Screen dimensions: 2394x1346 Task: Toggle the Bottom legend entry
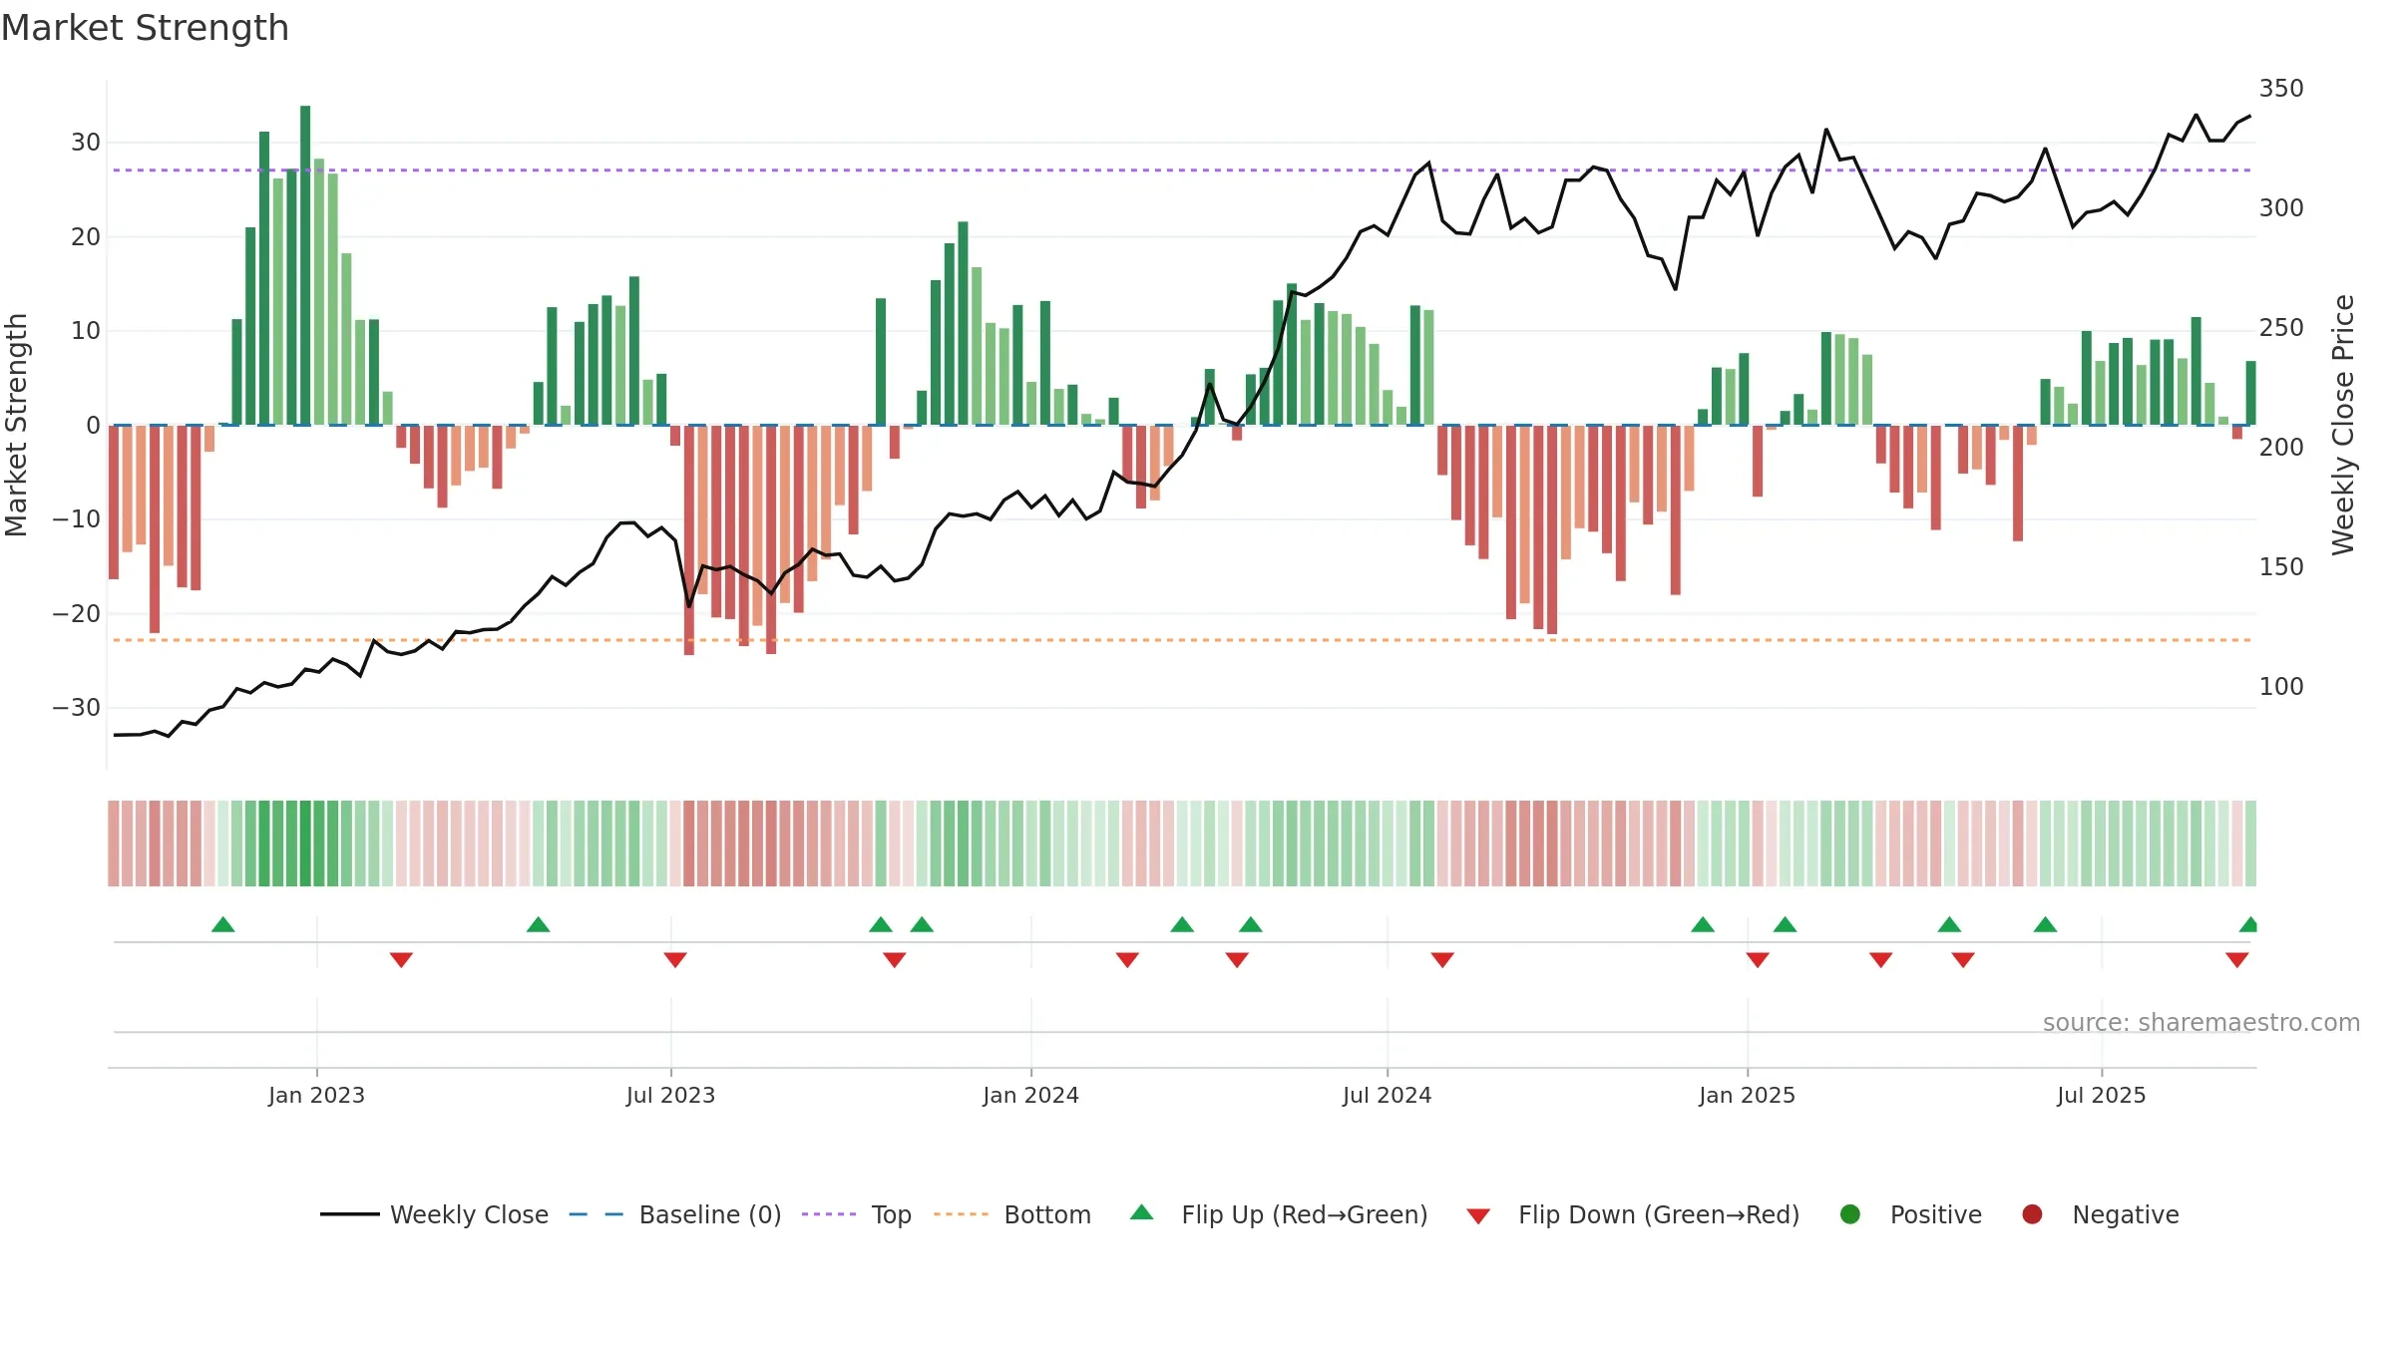1012,1214
